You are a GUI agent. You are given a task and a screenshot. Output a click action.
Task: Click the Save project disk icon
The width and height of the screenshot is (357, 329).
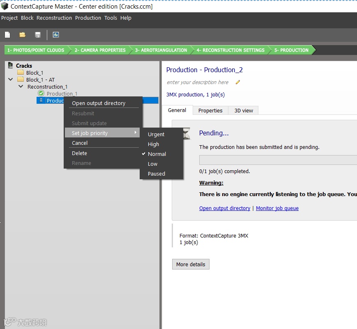point(37,35)
